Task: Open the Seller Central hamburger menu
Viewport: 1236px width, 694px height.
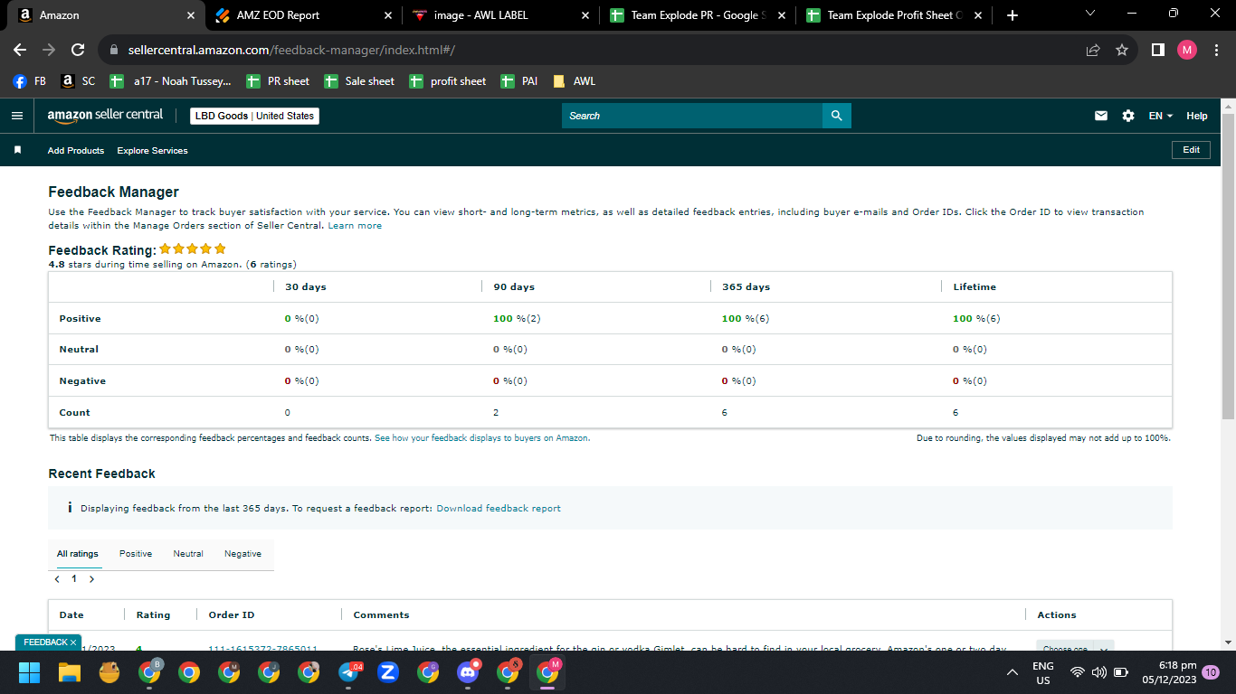Action: [x=16, y=116]
